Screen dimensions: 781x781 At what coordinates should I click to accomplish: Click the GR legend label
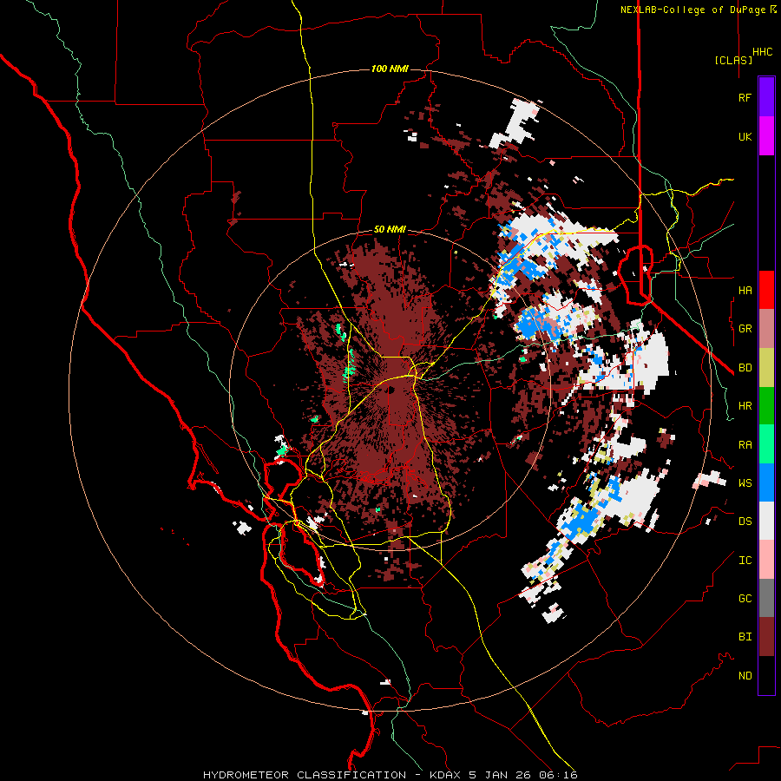[745, 329]
